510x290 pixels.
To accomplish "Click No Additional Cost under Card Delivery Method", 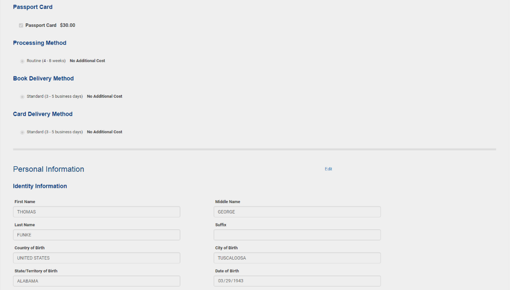I will [105, 132].
